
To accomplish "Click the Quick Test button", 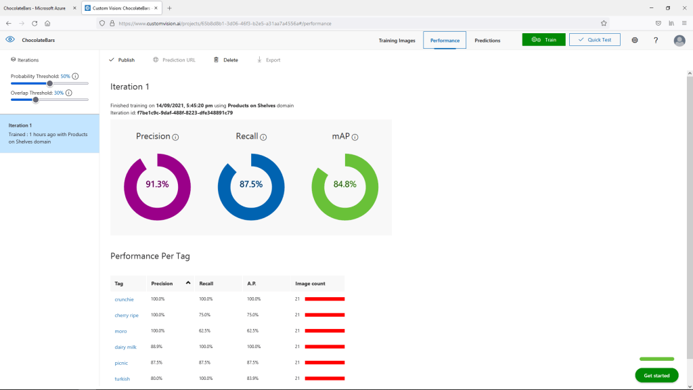I will [x=594, y=40].
